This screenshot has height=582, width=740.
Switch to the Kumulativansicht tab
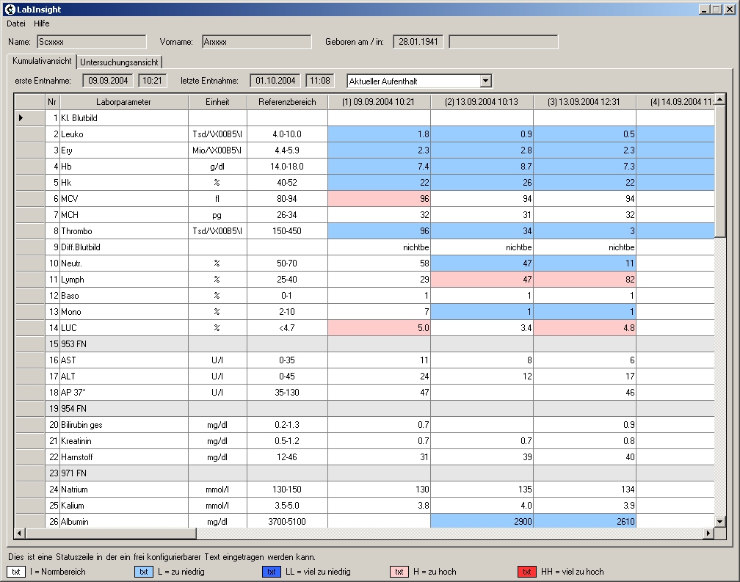(x=42, y=61)
